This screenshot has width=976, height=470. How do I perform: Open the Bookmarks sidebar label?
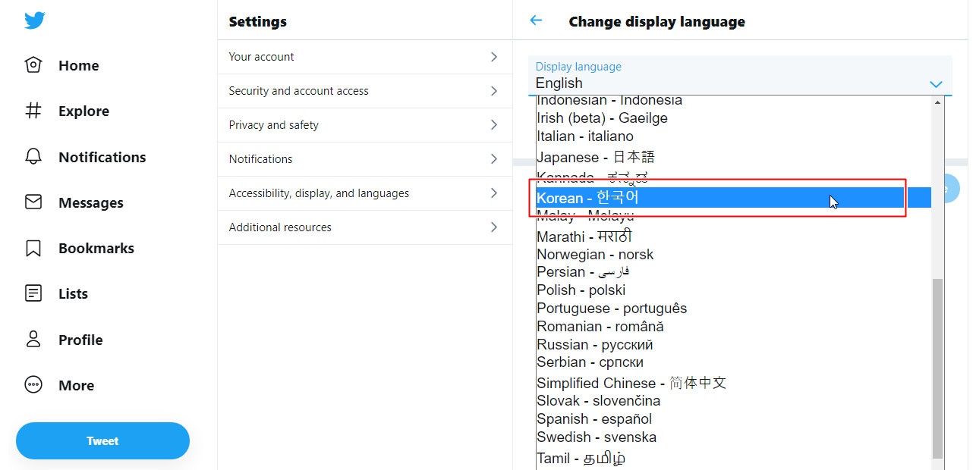pos(96,248)
